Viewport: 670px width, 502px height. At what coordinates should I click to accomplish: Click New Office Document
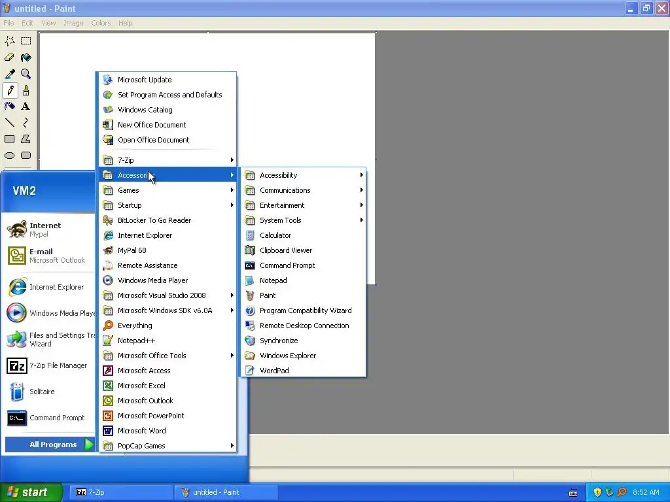click(x=167, y=125)
